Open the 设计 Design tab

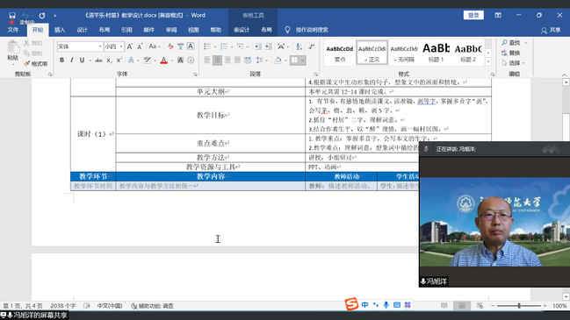point(82,30)
